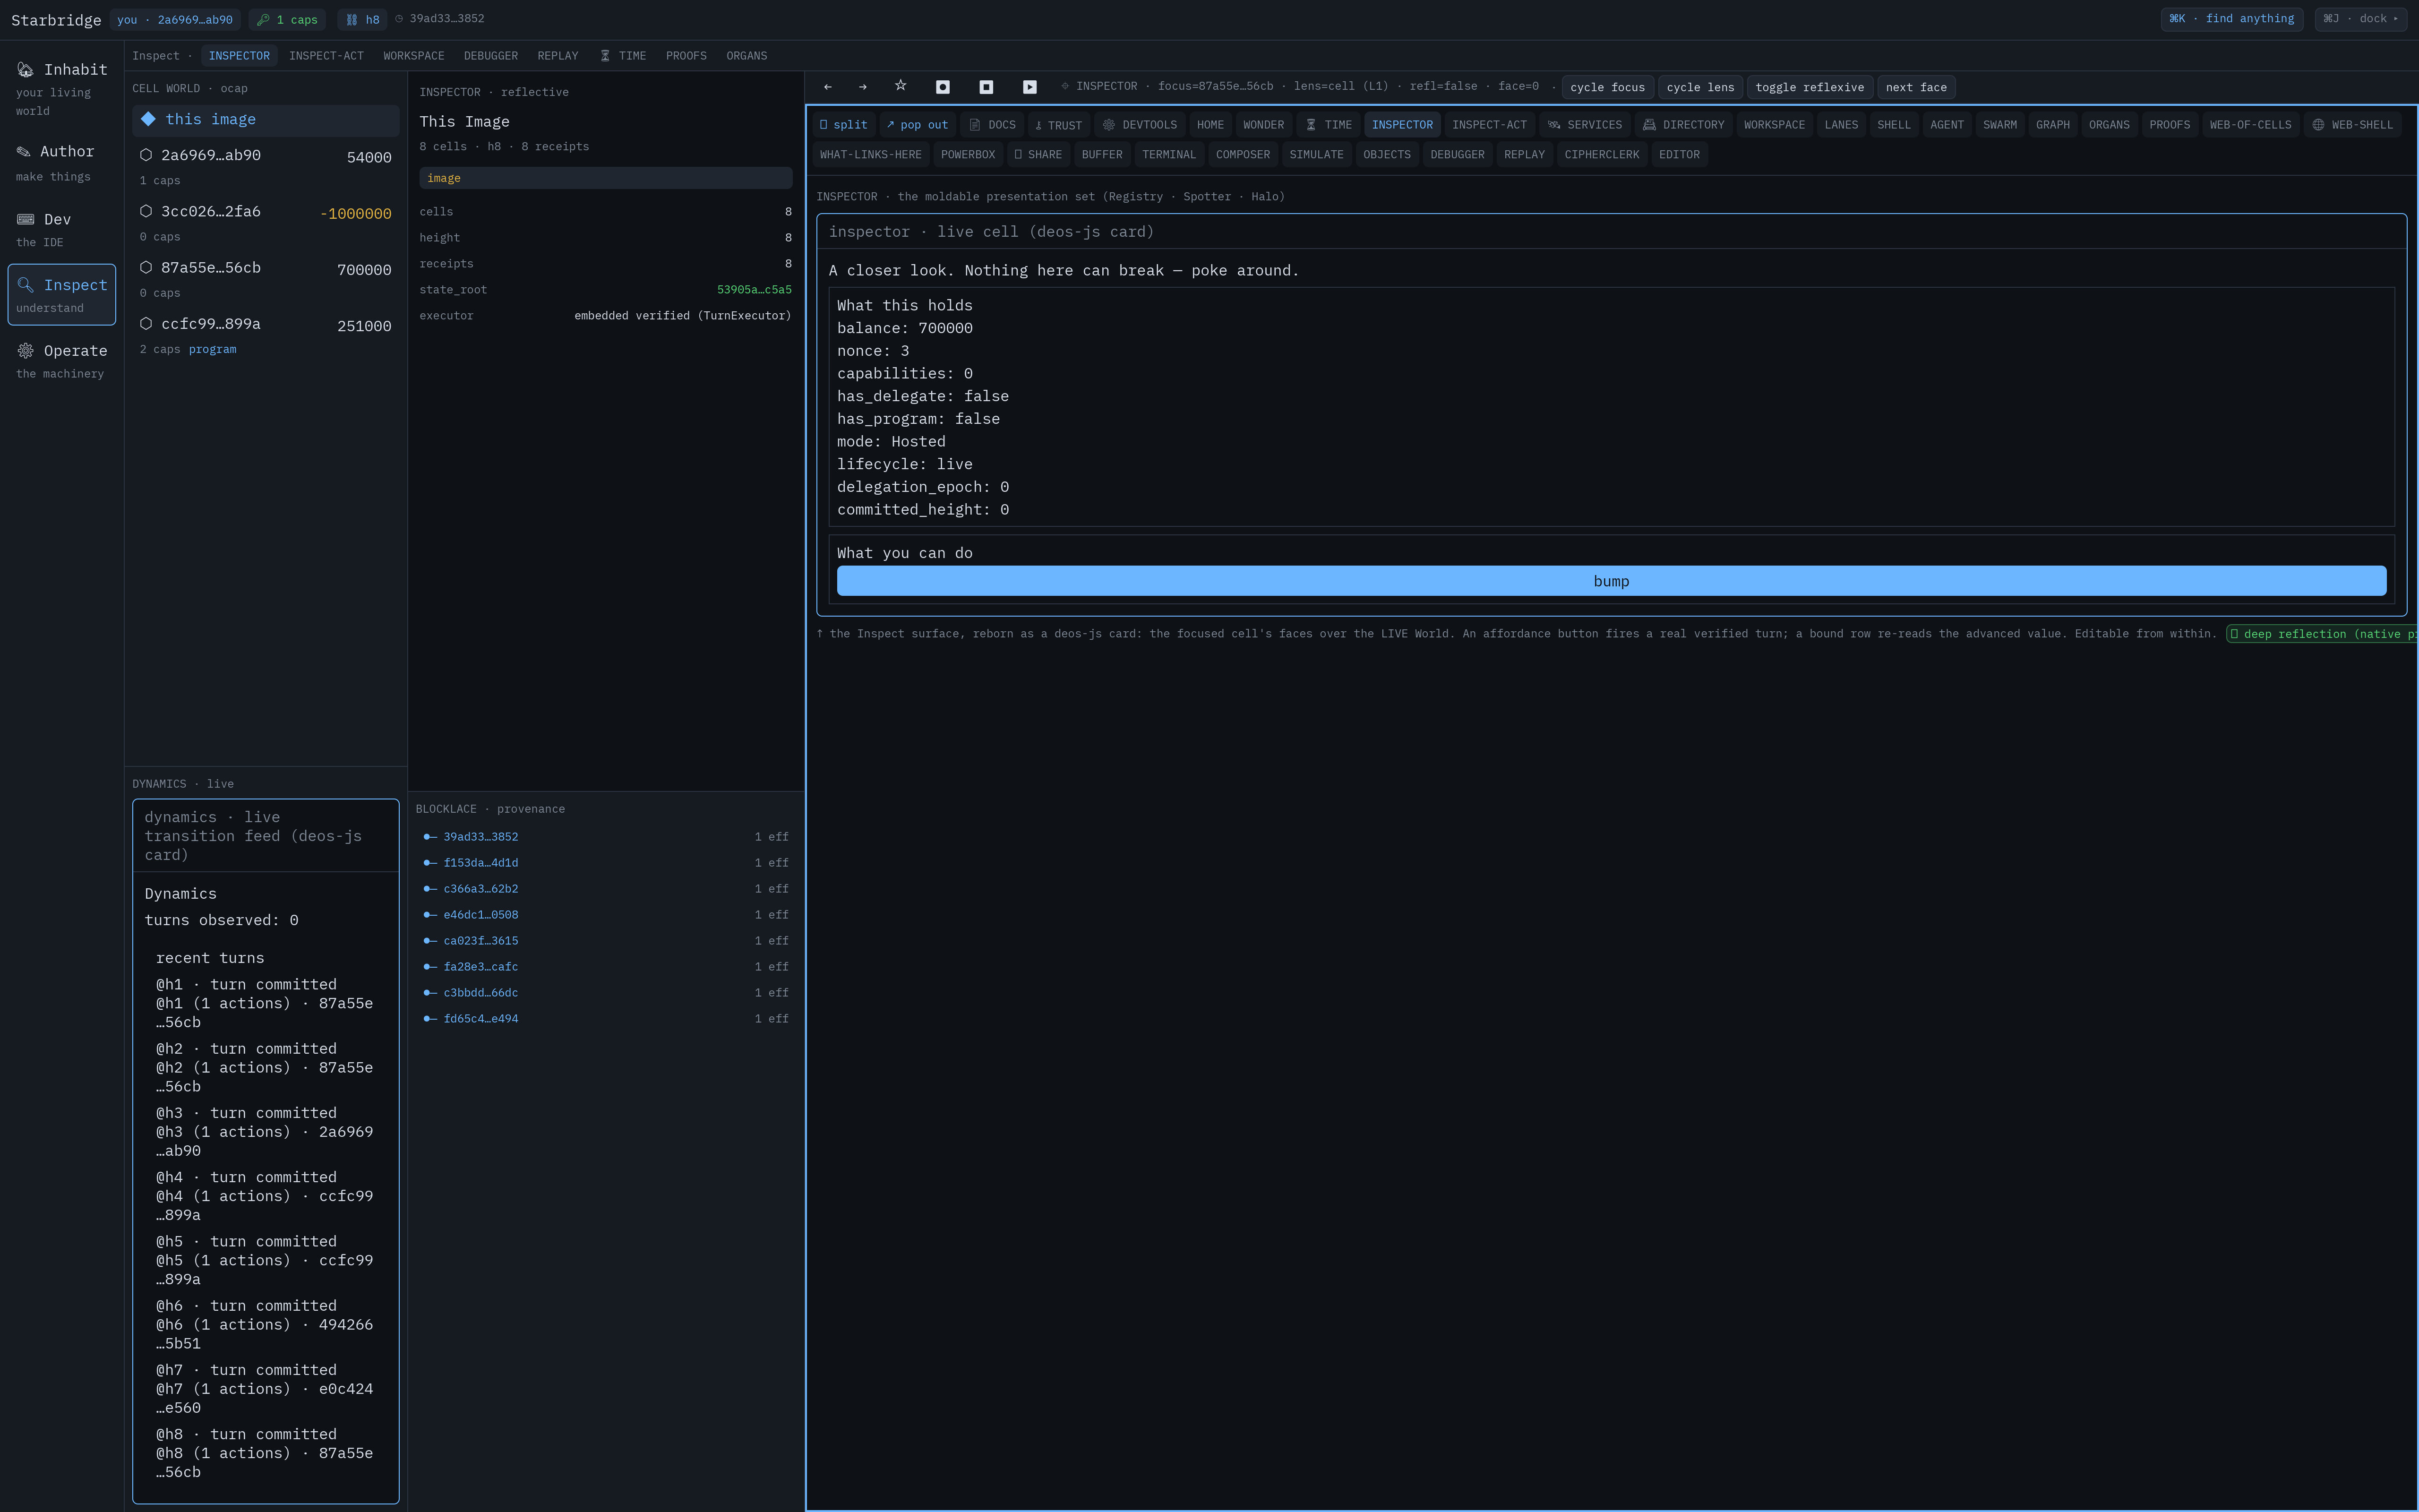The height and width of the screenshot is (1512, 2419).
Task: Open the Dev IDE section
Action: coord(62,229)
